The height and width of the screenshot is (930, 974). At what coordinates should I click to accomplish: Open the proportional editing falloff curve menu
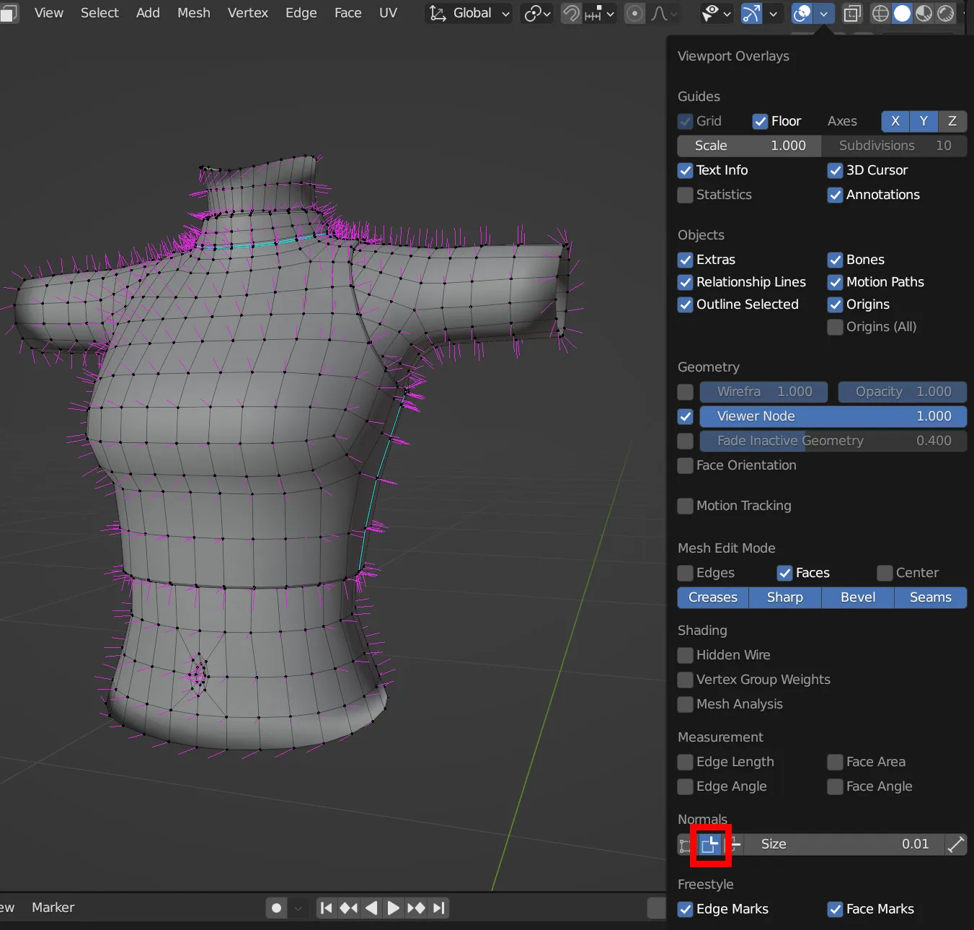pyautogui.click(x=664, y=13)
